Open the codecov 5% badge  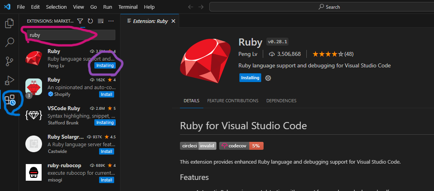click(x=241, y=146)
